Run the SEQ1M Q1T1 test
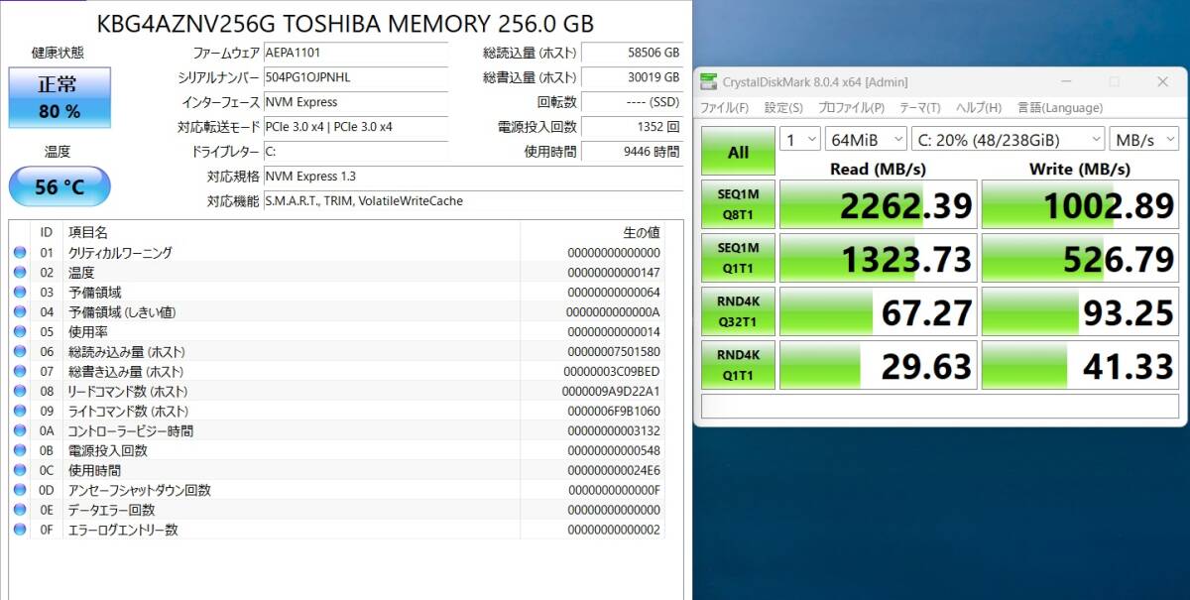 (x=738, y=258)
